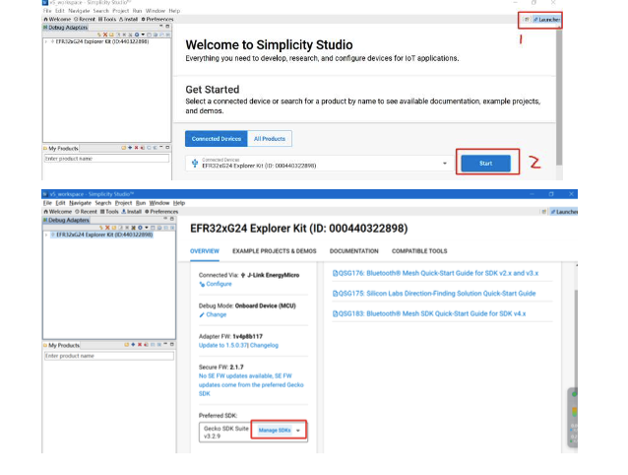Open Project menu in the Welcome-page window

point(120,11)
